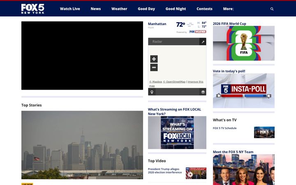Viewport: 296px width, 185px height.
Task: Open the hazy Manhattan skyline top story
Action: (x=82, y=145)
